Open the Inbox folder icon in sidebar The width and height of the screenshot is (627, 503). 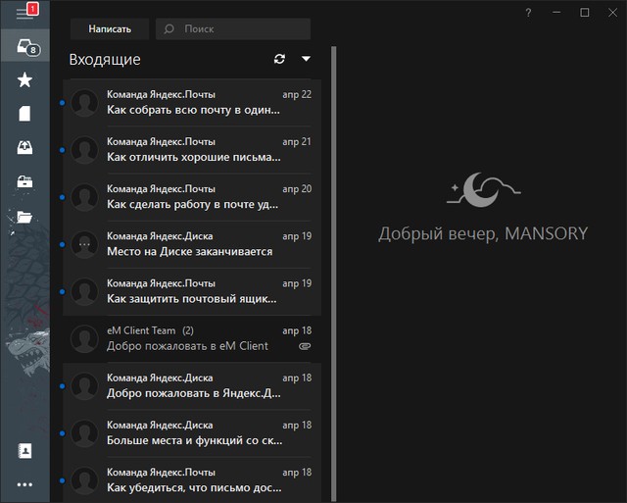coord(25,46)
